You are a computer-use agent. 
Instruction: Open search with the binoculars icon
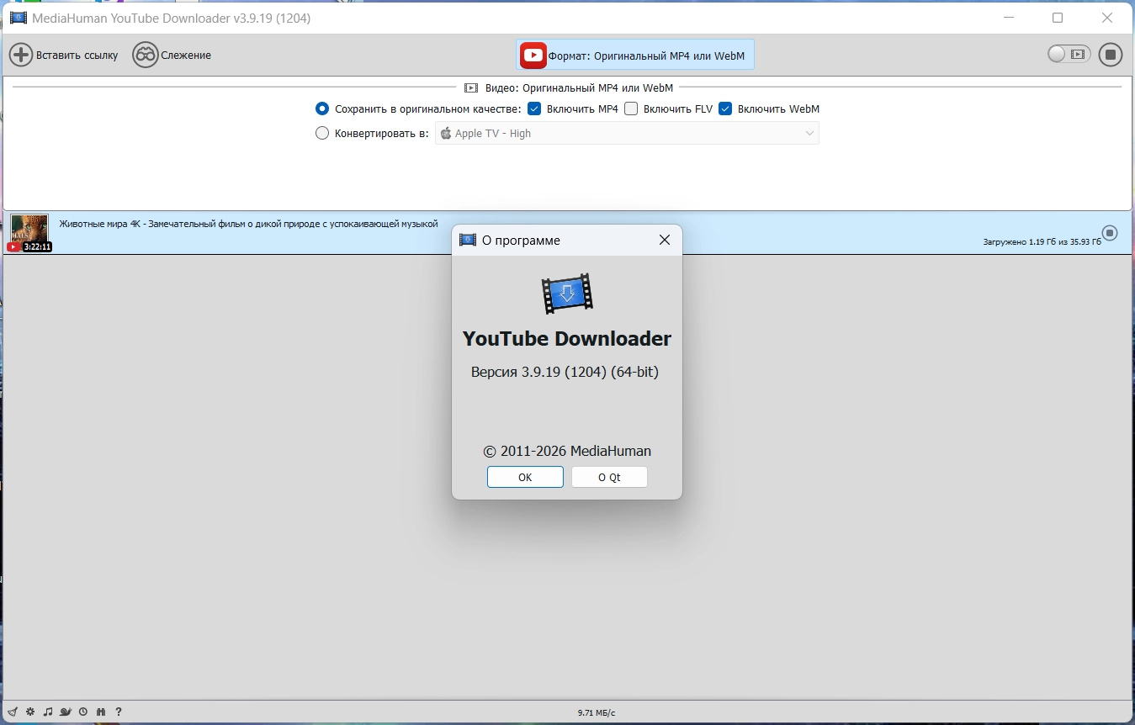(x=101, y=712)
